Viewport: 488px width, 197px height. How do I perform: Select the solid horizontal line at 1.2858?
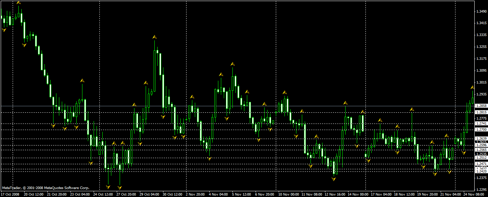pyautogui.click(x=237, y=106)
